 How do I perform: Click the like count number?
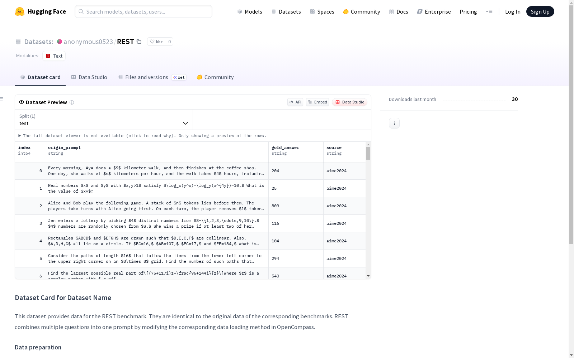click(x=170, y=42)
